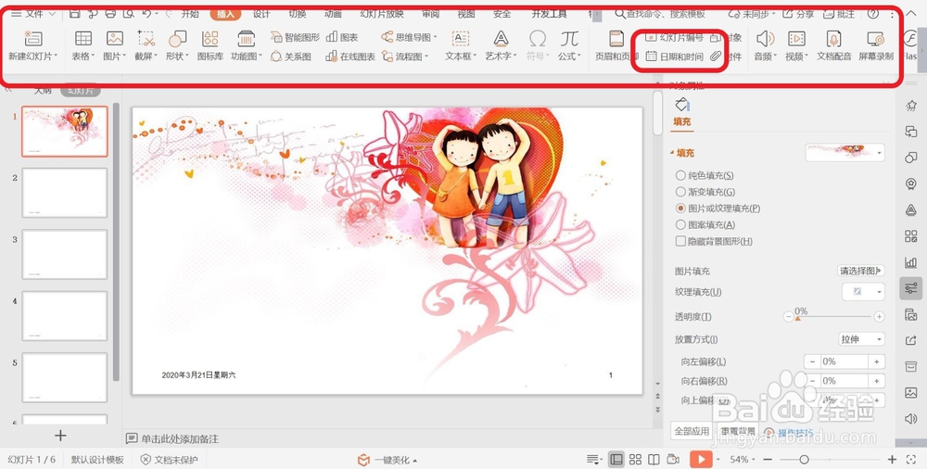
Task: Toggle normal view button in status bar
Action: tap(616, 460)
